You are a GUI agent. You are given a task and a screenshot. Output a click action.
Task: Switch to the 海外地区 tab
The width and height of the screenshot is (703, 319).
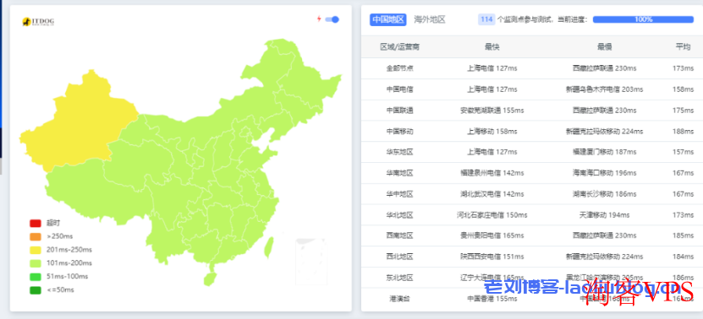click(430, 19)
